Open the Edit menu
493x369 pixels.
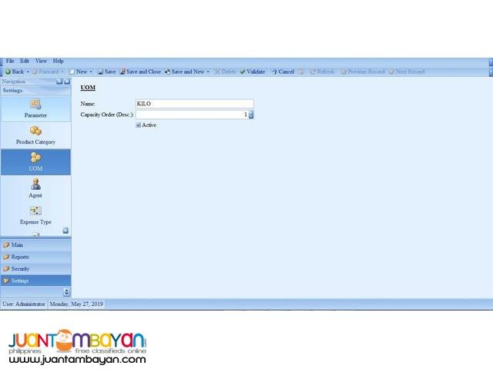[x=25, y=61]
